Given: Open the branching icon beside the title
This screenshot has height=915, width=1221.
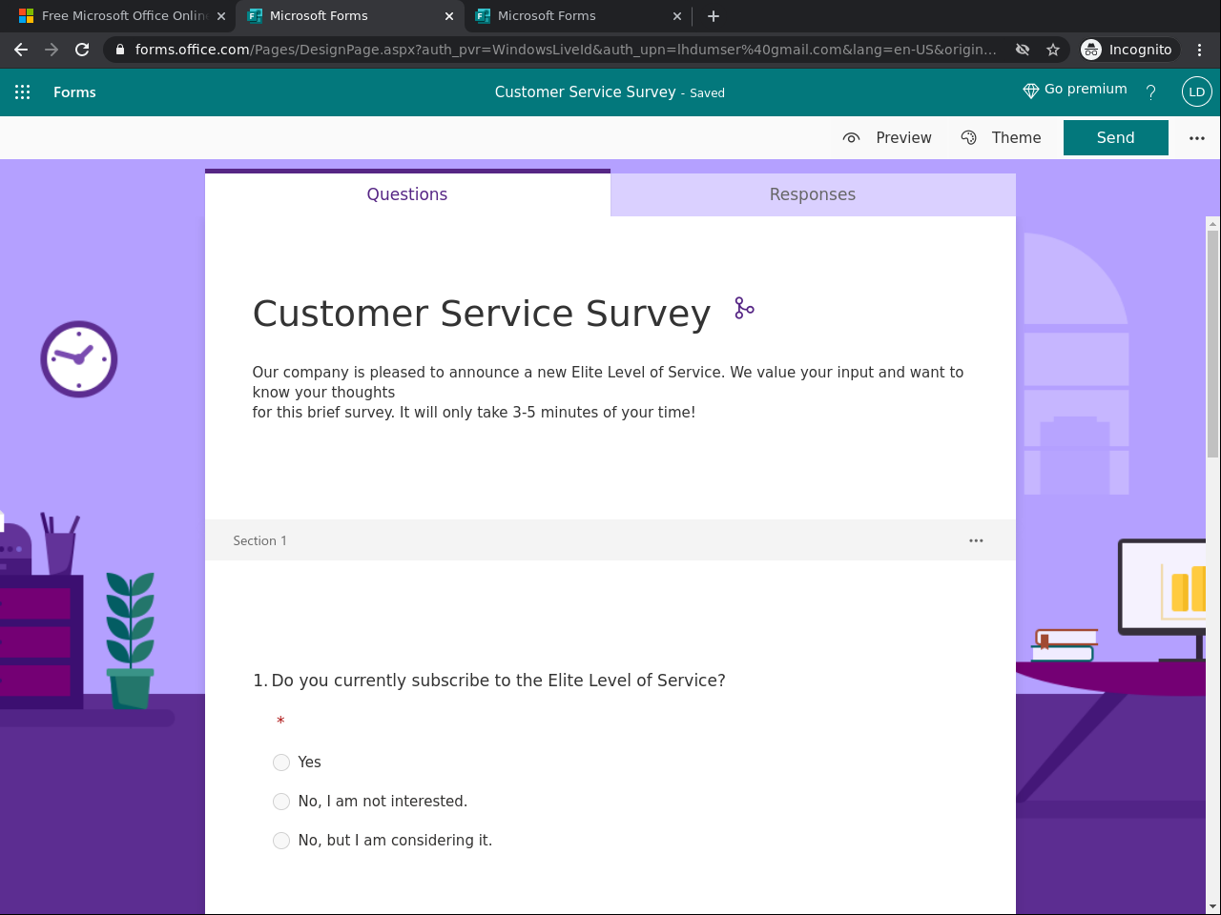Looking at the screenshot, I should 744,308.
